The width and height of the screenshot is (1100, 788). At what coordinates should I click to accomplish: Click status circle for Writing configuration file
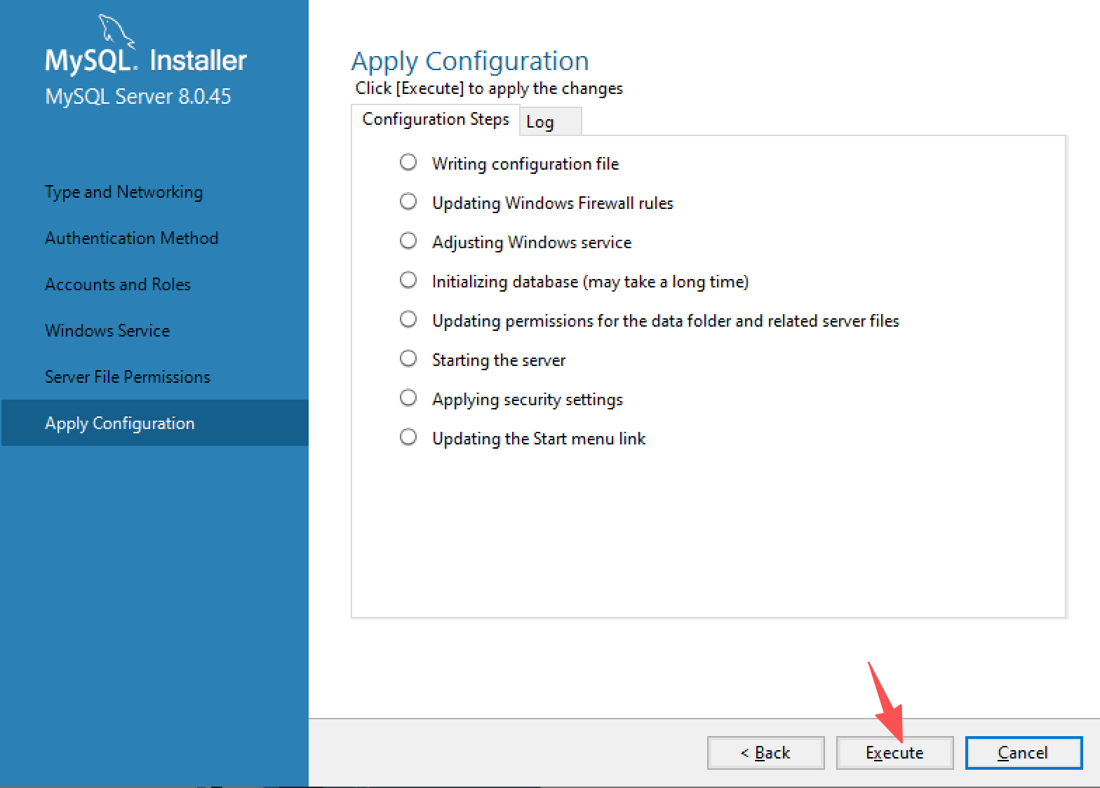408,163
